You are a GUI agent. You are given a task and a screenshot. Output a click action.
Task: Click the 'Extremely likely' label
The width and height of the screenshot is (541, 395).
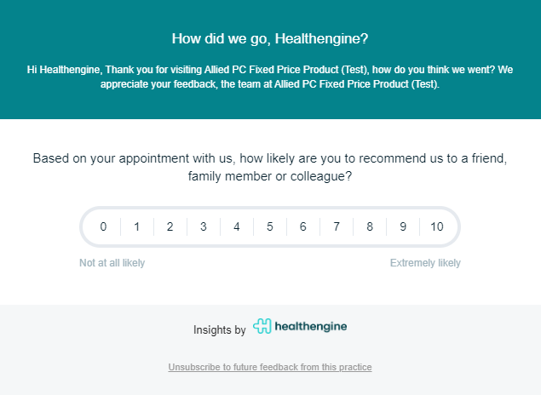[x=425, y=263]
